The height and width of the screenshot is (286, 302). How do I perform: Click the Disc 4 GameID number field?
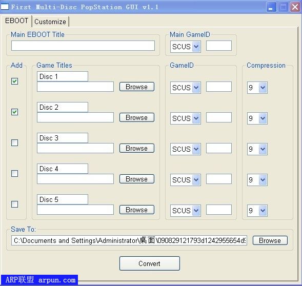pyautogui.click(x=219, y=179)
